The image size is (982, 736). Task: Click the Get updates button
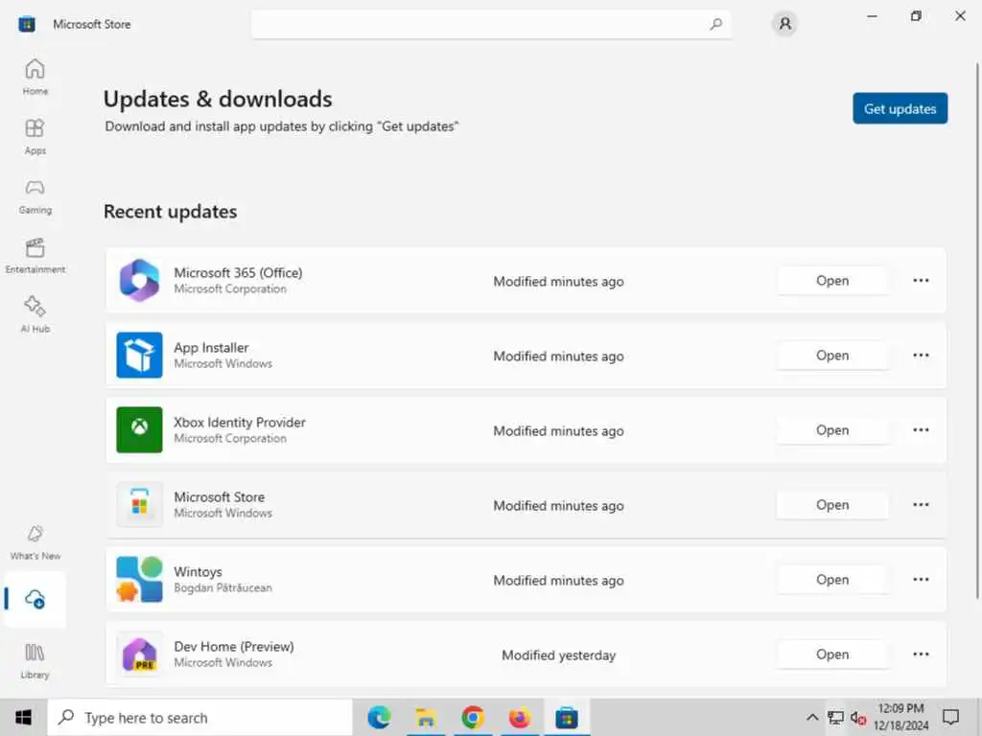tap(900, 108)
